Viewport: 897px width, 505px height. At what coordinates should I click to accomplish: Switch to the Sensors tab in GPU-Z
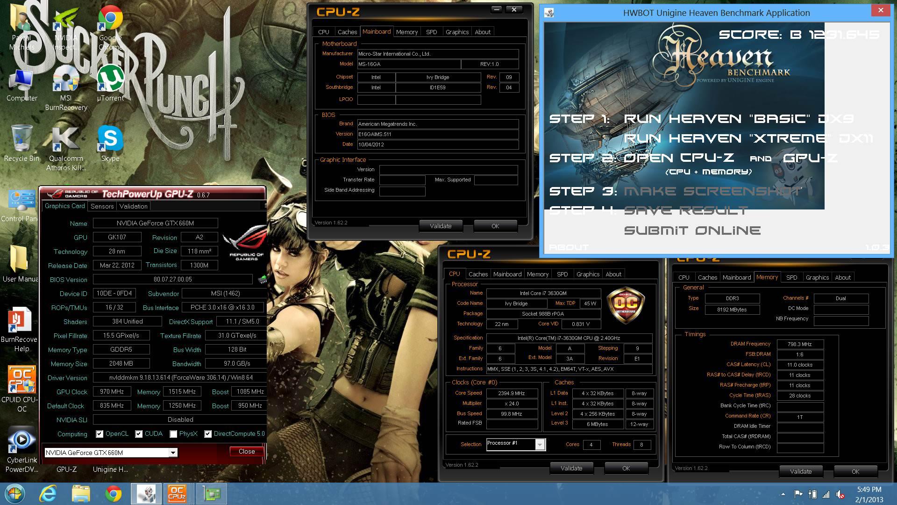pyautogui.click(x=102, y=206)
